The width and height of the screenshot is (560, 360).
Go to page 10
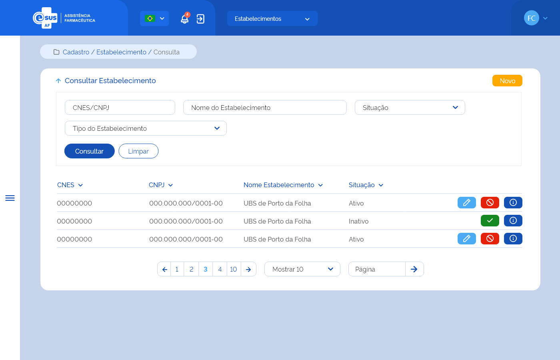pyautogui.click(x=234, y=269)
